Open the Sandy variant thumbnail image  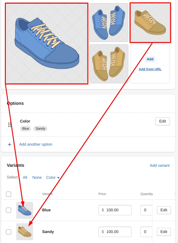25,232
